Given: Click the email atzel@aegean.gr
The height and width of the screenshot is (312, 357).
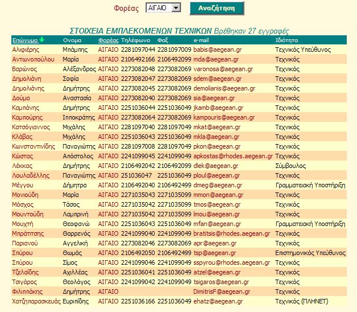Looking at the screenshot, I should tap(217, 272).
